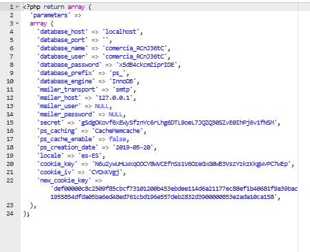310x252 pixels.
Task: Click NULL value of mailer_user
Action: (x=102, y=106)
